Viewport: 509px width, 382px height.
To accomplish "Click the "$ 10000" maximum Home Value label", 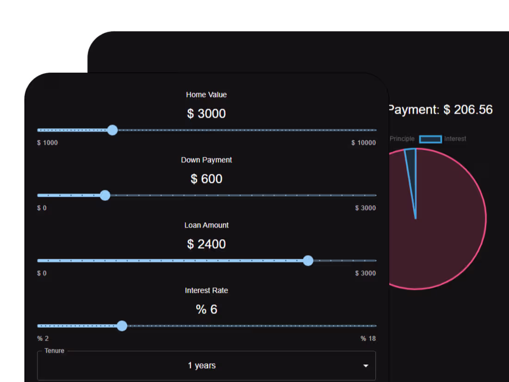I will pos(364,143).
